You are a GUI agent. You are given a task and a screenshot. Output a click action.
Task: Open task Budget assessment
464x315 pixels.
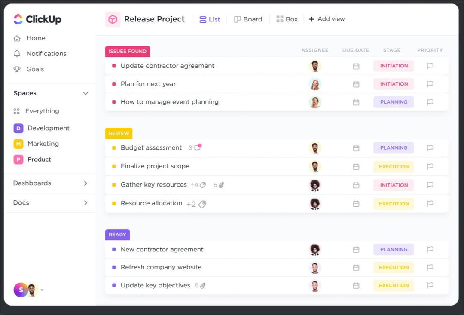pyautogui.click(x=151, y=148)
